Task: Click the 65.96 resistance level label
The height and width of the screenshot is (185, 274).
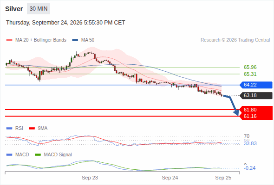Action: pyautogui.click(x=250, y=67)
